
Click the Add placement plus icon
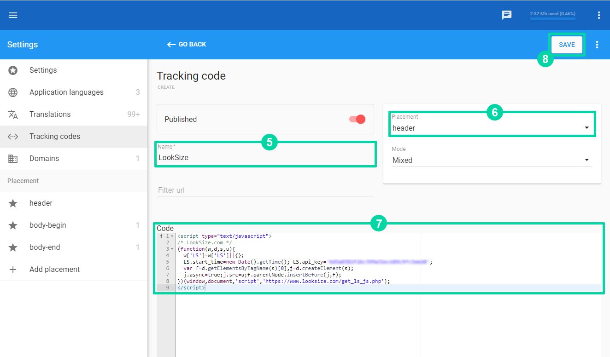[13, 270]
